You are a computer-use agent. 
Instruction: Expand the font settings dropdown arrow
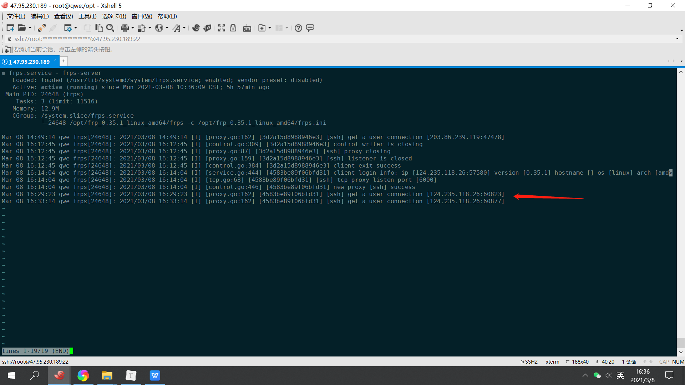click(x=184, y=28)
